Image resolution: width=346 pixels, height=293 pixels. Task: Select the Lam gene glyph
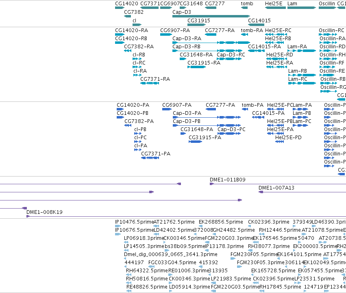(x=302, y=8)
